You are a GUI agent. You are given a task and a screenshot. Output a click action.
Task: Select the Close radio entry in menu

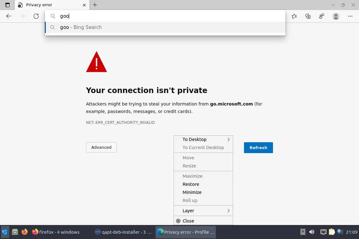click(188, 221)
